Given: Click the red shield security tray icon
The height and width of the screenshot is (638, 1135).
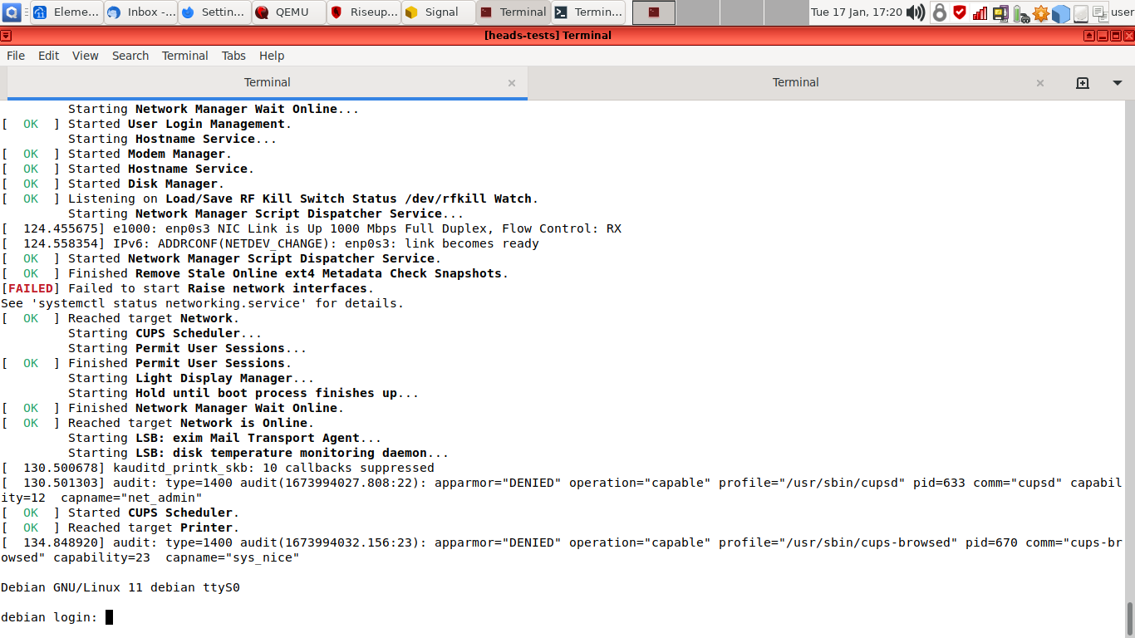Looking at the screenshot, I should point(959,12).
